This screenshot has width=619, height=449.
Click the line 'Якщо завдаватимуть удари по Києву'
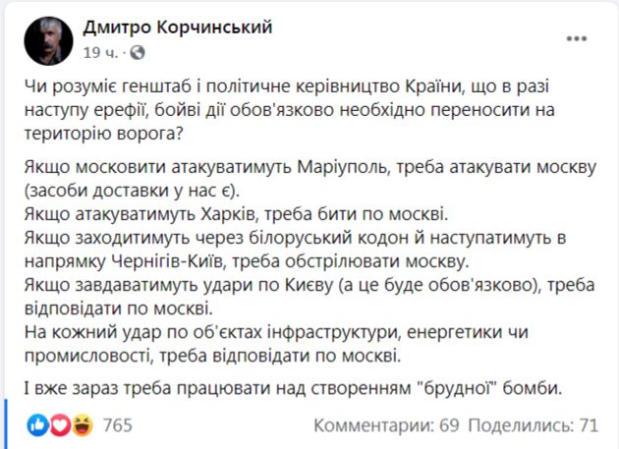295,286
